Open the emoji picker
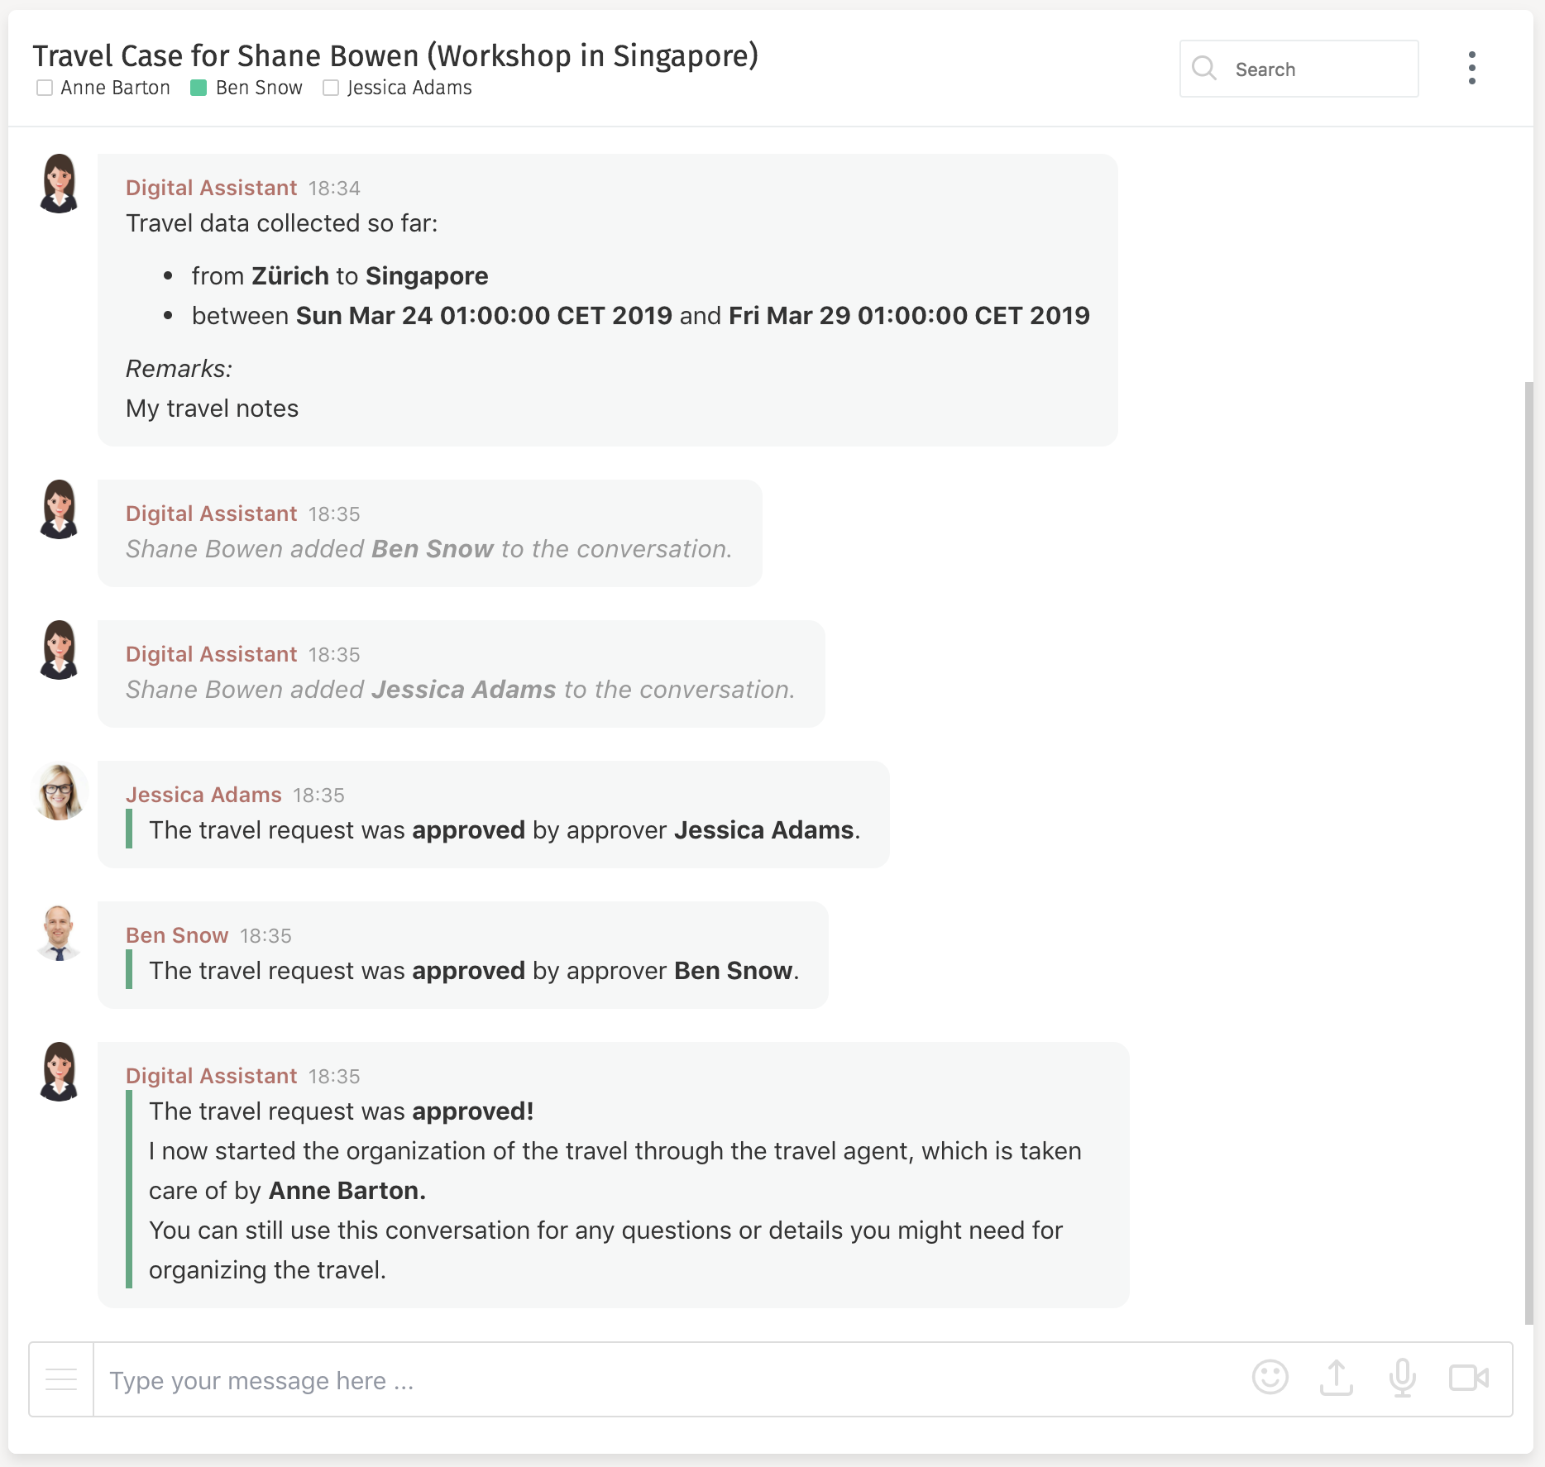Image resolution: width=1545 pixels, height=1467 pixels. pyautogui.click(x=1270, y=1379)
